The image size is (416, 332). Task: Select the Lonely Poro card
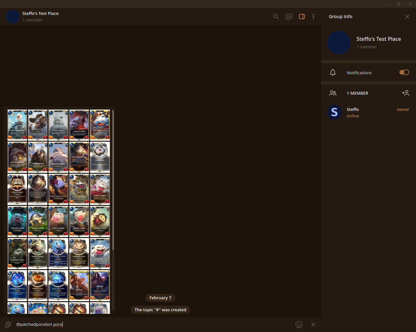click(58, 125)
